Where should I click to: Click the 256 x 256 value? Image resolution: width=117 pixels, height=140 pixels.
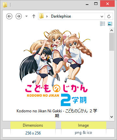(x=33, y=133)
